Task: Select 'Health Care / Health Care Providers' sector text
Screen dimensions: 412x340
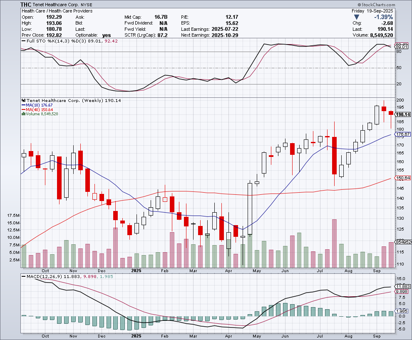Action: [x=57, y=11]
